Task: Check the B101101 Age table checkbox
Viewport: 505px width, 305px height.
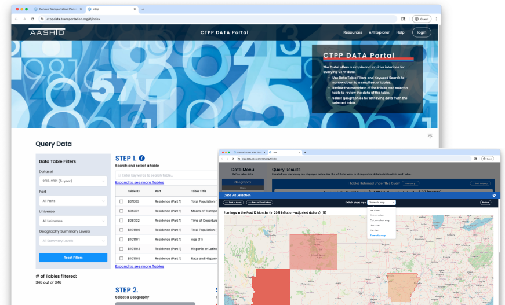Action: [121, 240]
